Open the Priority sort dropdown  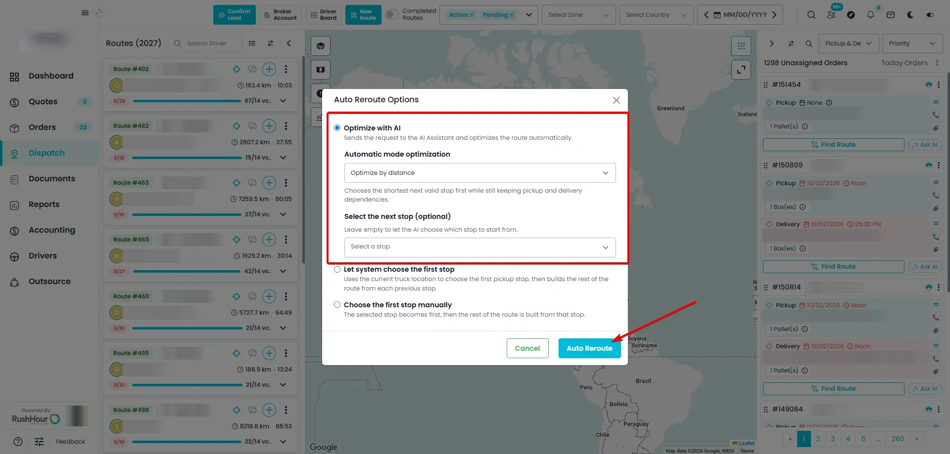tap(912, 43)
